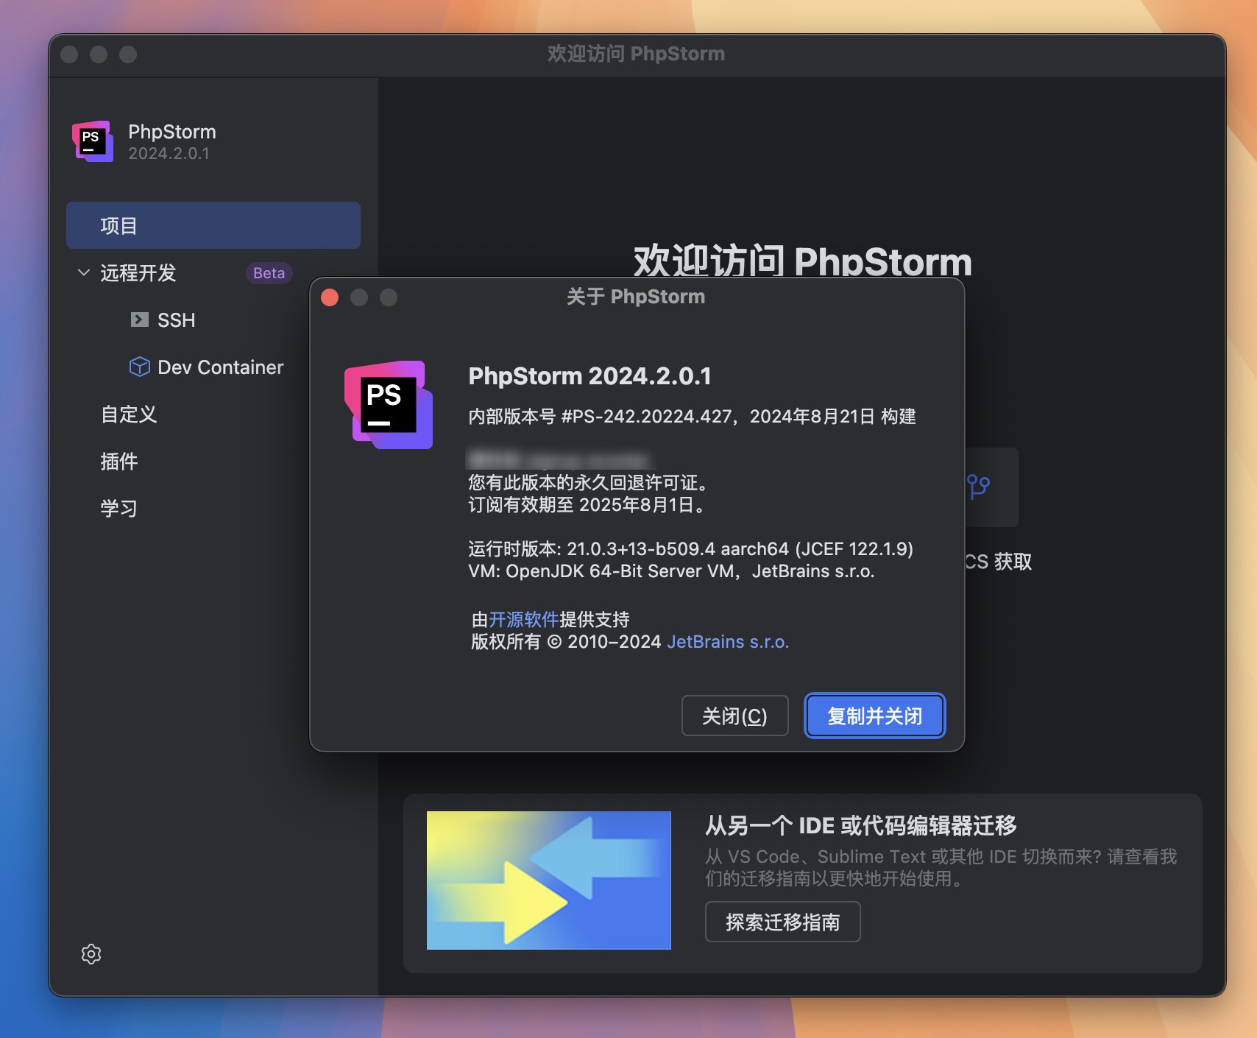Open settings via the gear icon
Image resolution: width=1257 pixels, height=1038 pixels.
tap(91, 954)
